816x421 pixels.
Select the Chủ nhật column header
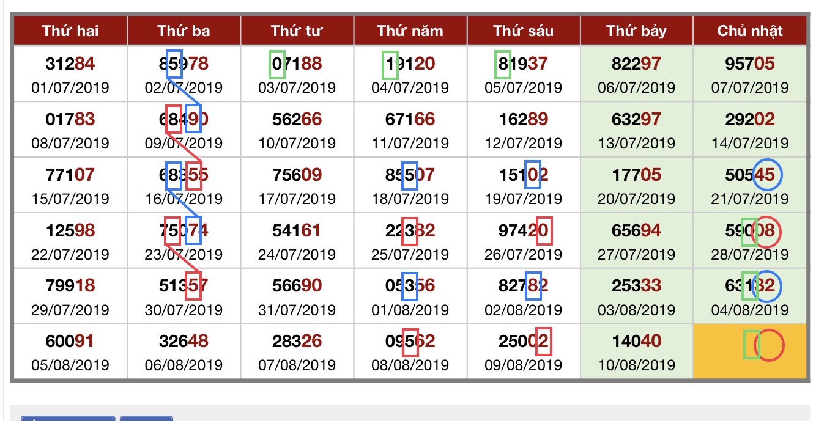(x=750, y=31)
